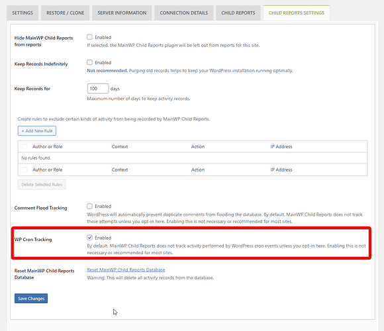
Task: Click the Delete Selected Rules button
Action: [x=42, y=184]
